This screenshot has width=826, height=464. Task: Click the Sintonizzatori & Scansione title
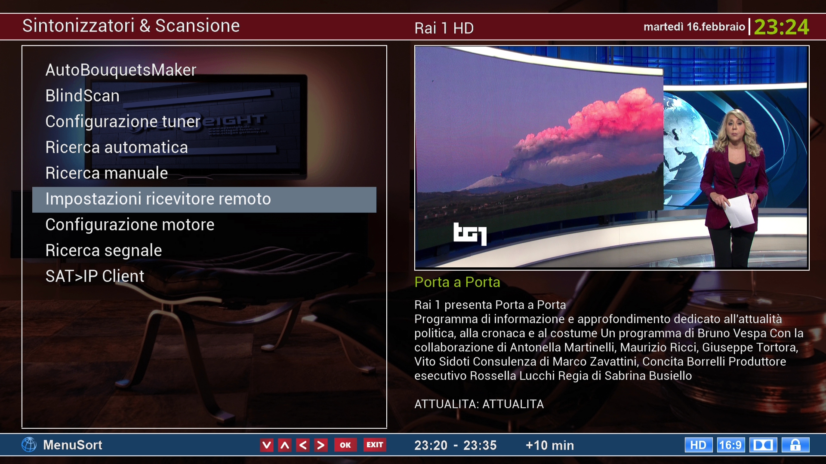[x=131, y=26]
